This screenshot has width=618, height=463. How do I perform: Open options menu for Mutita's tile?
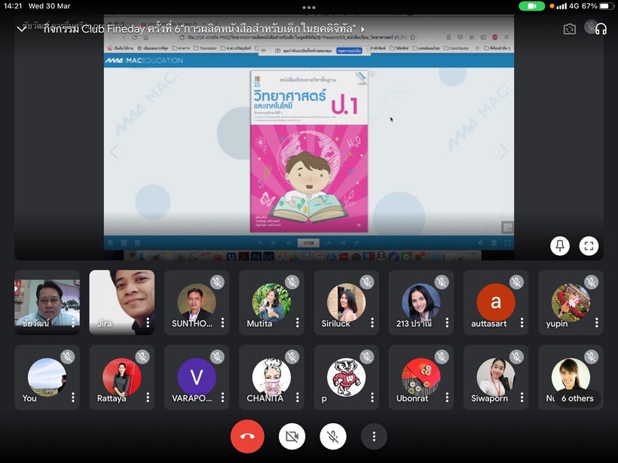coord(298,323)
